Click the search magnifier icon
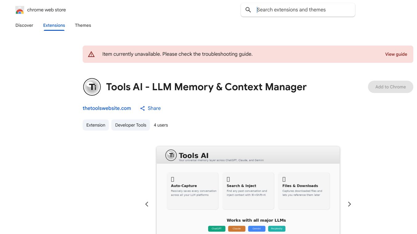The image size is (417, 234). pyautogui.click(x=248, y=10)
